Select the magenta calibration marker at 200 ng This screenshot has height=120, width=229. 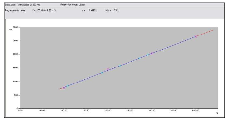(108, 69)
